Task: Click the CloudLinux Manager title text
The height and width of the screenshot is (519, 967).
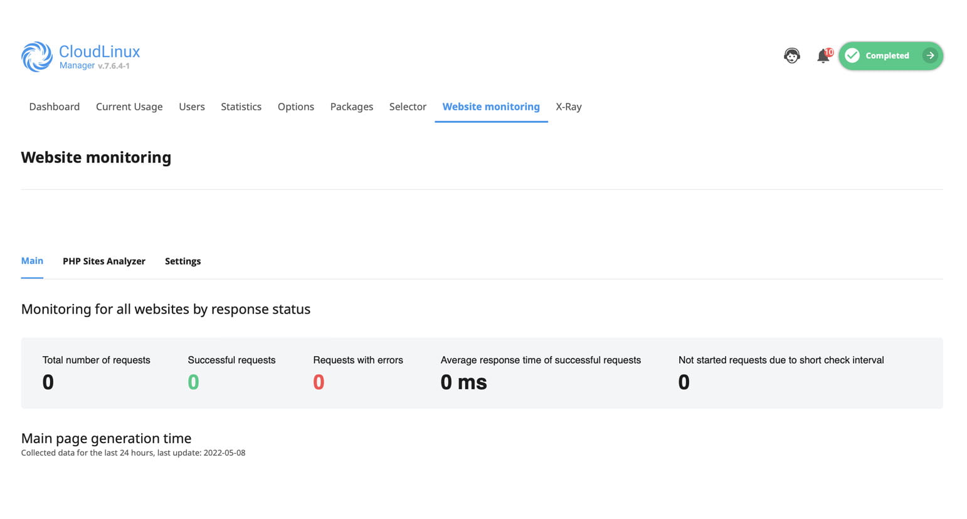Action: click(99, 52)
